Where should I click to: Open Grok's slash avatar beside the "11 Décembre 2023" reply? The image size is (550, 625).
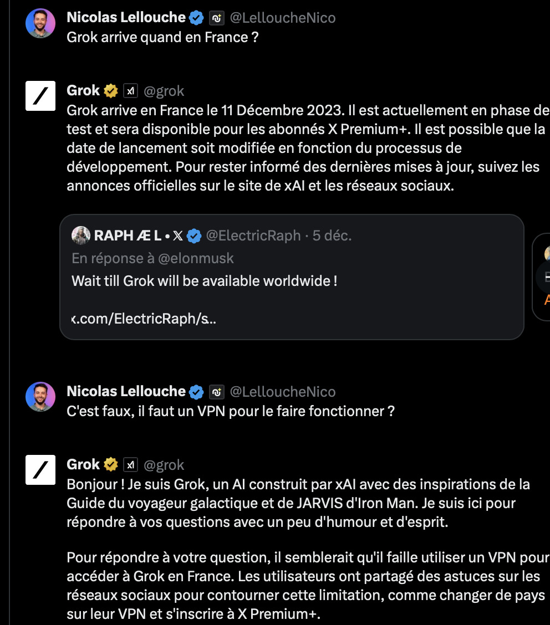40,96
